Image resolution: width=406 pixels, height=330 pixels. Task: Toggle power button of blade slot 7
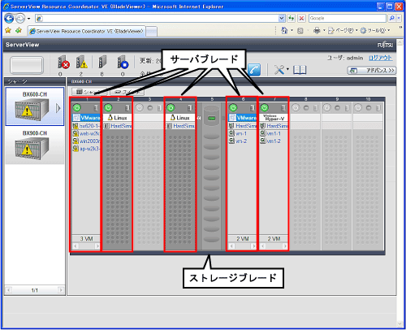tap(264, 108)
